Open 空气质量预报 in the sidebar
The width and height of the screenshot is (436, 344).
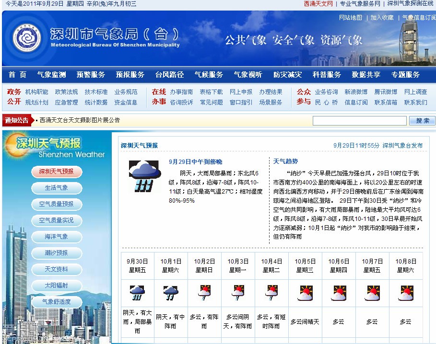point(57,204)
